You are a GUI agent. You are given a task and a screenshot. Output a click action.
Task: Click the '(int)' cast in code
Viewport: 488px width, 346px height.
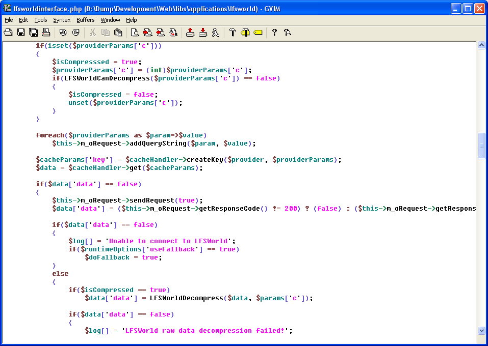pos(156,70)
